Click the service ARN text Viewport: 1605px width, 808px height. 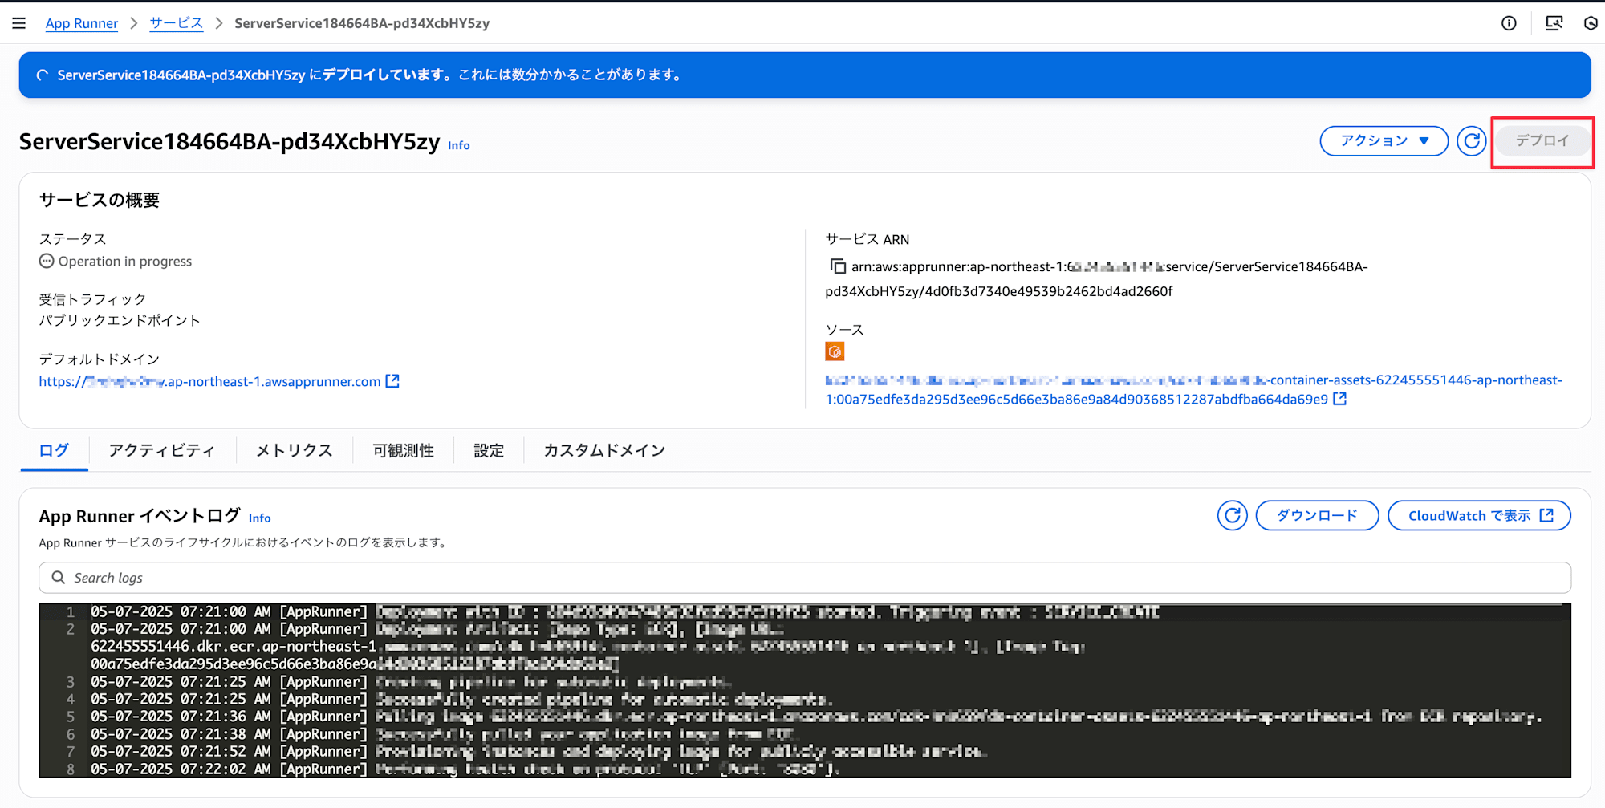tap(1096, 278)
